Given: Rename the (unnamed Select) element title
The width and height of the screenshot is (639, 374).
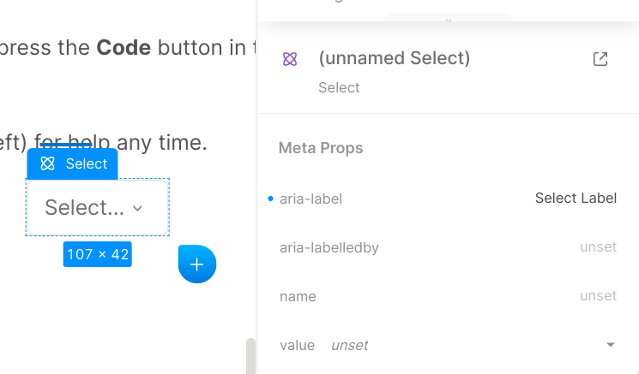Looking at the screenshot, I should (394, 58).
